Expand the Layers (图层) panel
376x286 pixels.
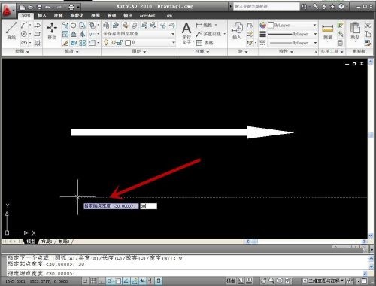(x=139, y=52)
